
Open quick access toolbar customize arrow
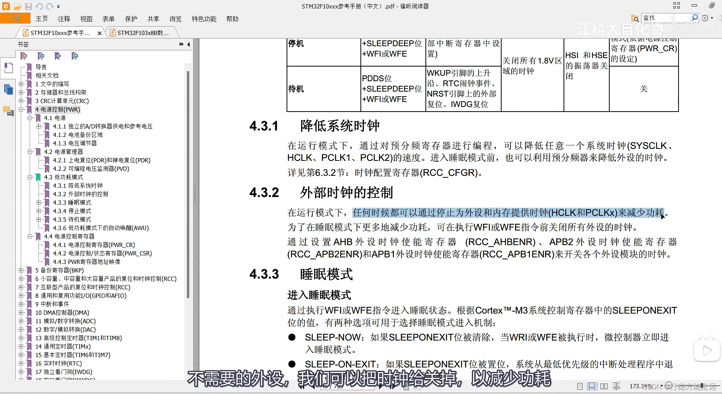pos(58,7)
